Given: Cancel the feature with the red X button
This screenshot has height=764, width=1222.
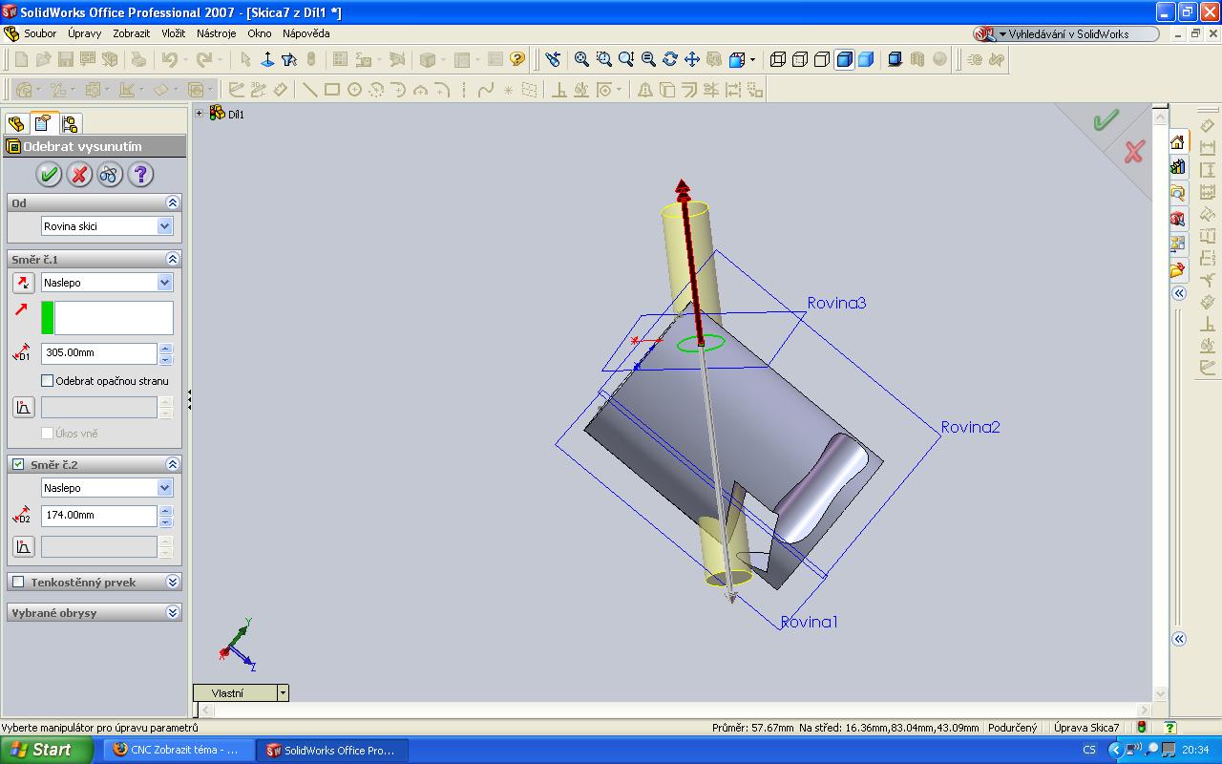Looking at the screenshot, I should pyautogui.click(x=79, y=175).
